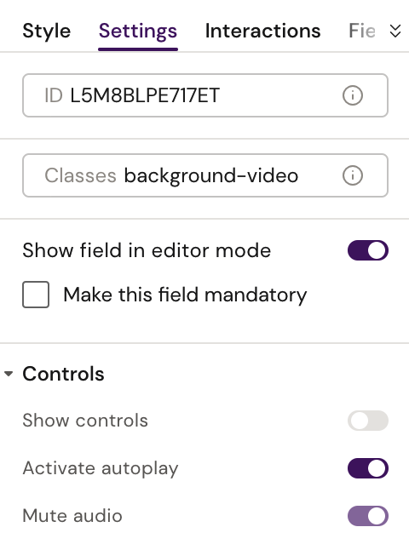Viewport: 409px width, 550px height.
Task: Collapse the Controls section using its triangle
Action: (x=9, y=374)
